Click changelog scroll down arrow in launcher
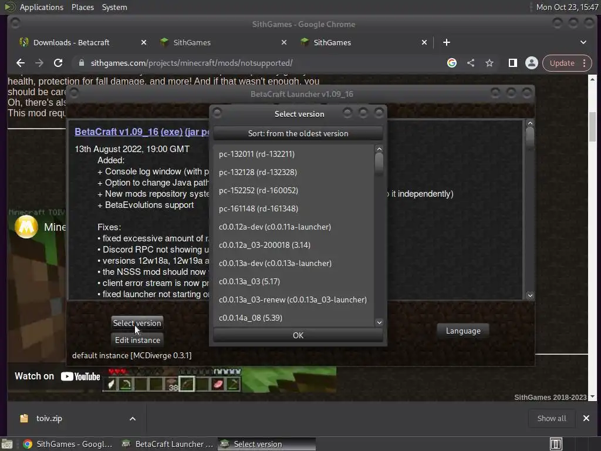 [530, 295]
